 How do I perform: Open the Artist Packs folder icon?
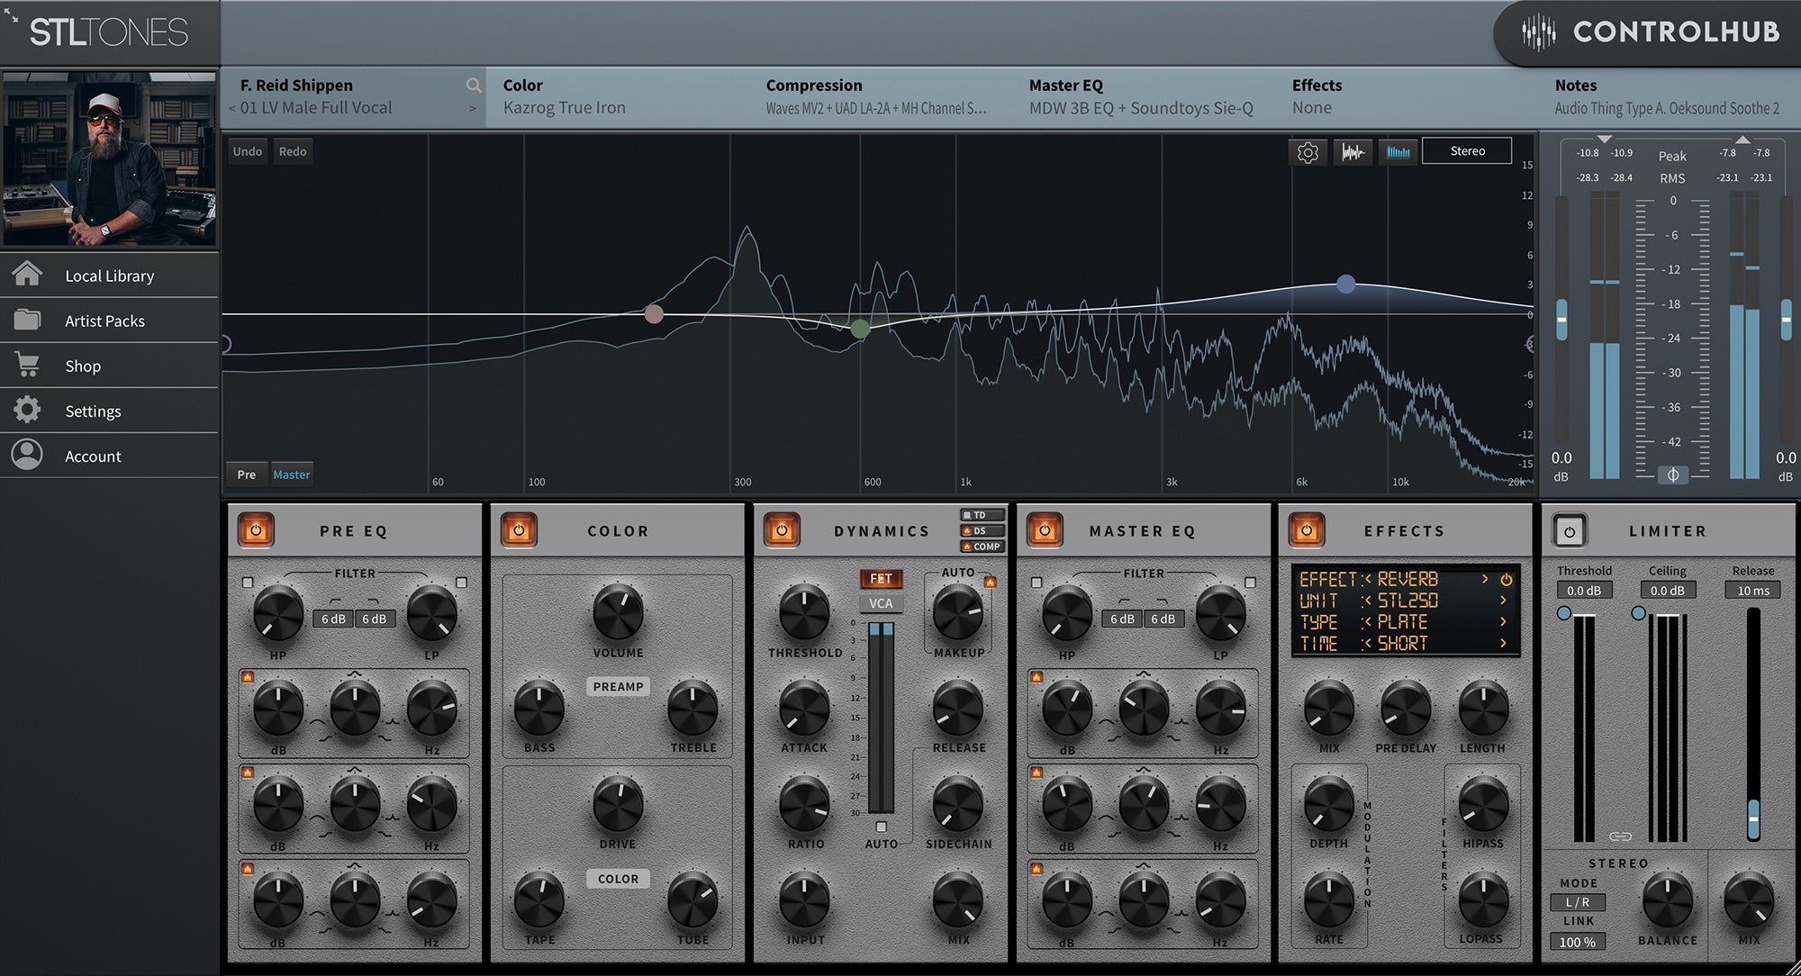(x=27, y=320)
